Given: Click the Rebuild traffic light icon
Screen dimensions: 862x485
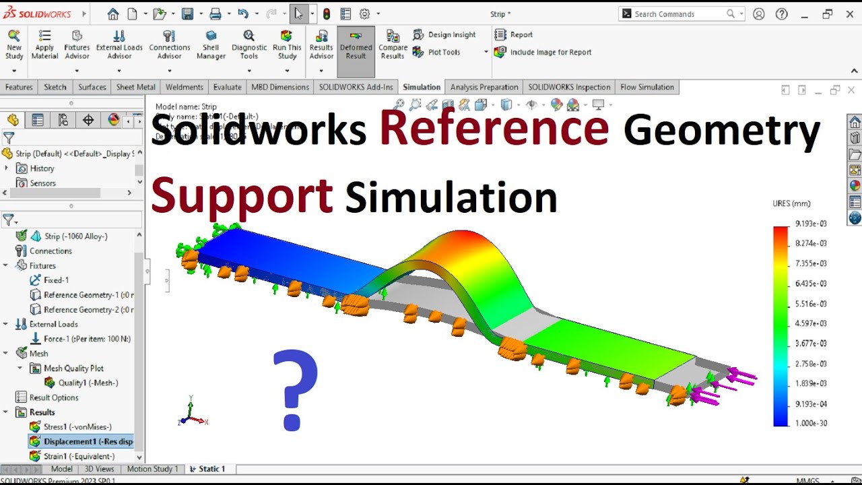Looking at the screenshot, I should point(327,14).
